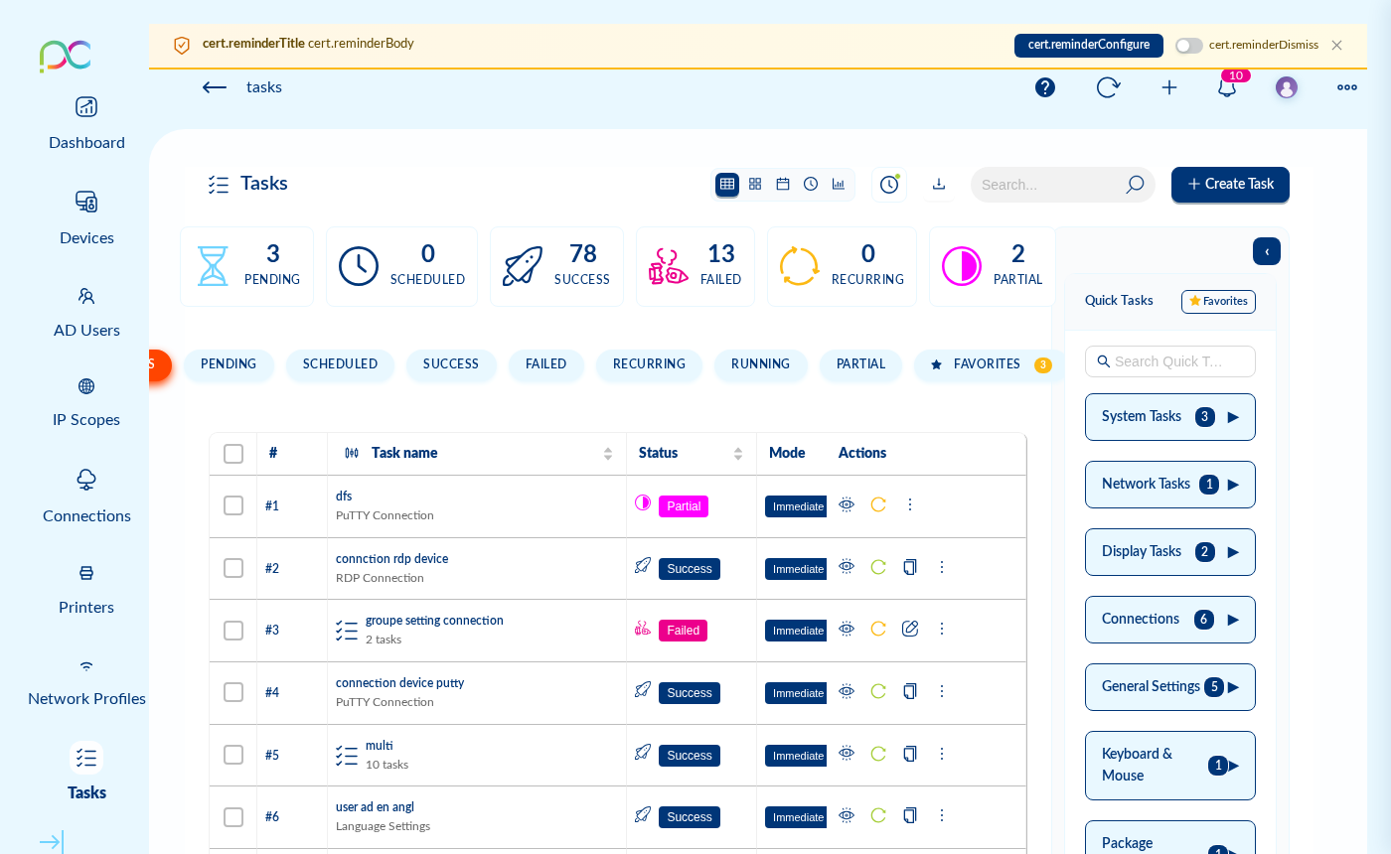The width and height of the screenshot is (1391, 854).
Task: Open the notifications bell showing 10 alerts
Action: [1226, 88]
